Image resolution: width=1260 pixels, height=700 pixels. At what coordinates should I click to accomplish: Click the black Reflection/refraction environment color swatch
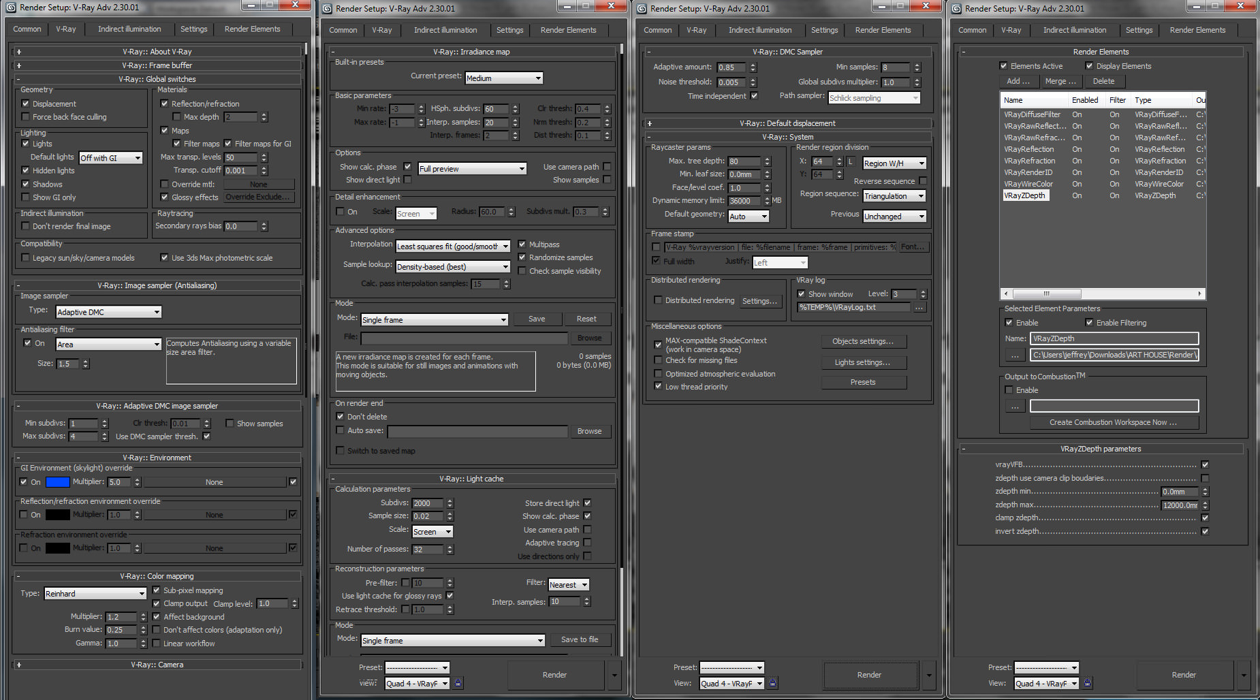click(57, 515)
